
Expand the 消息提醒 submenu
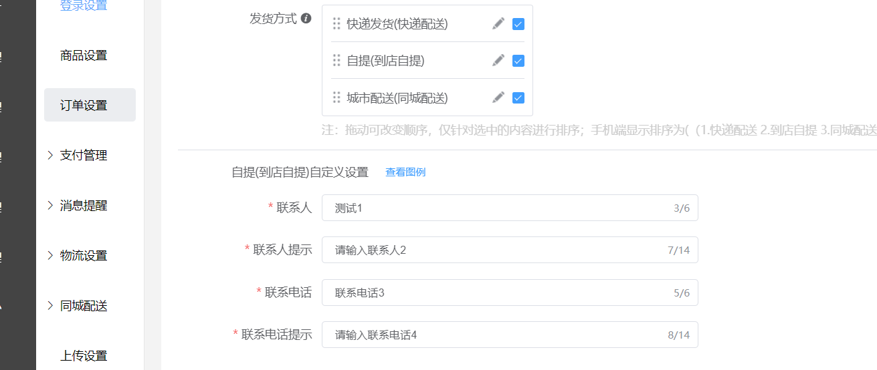pyautogui.click(x=84, y=206)
